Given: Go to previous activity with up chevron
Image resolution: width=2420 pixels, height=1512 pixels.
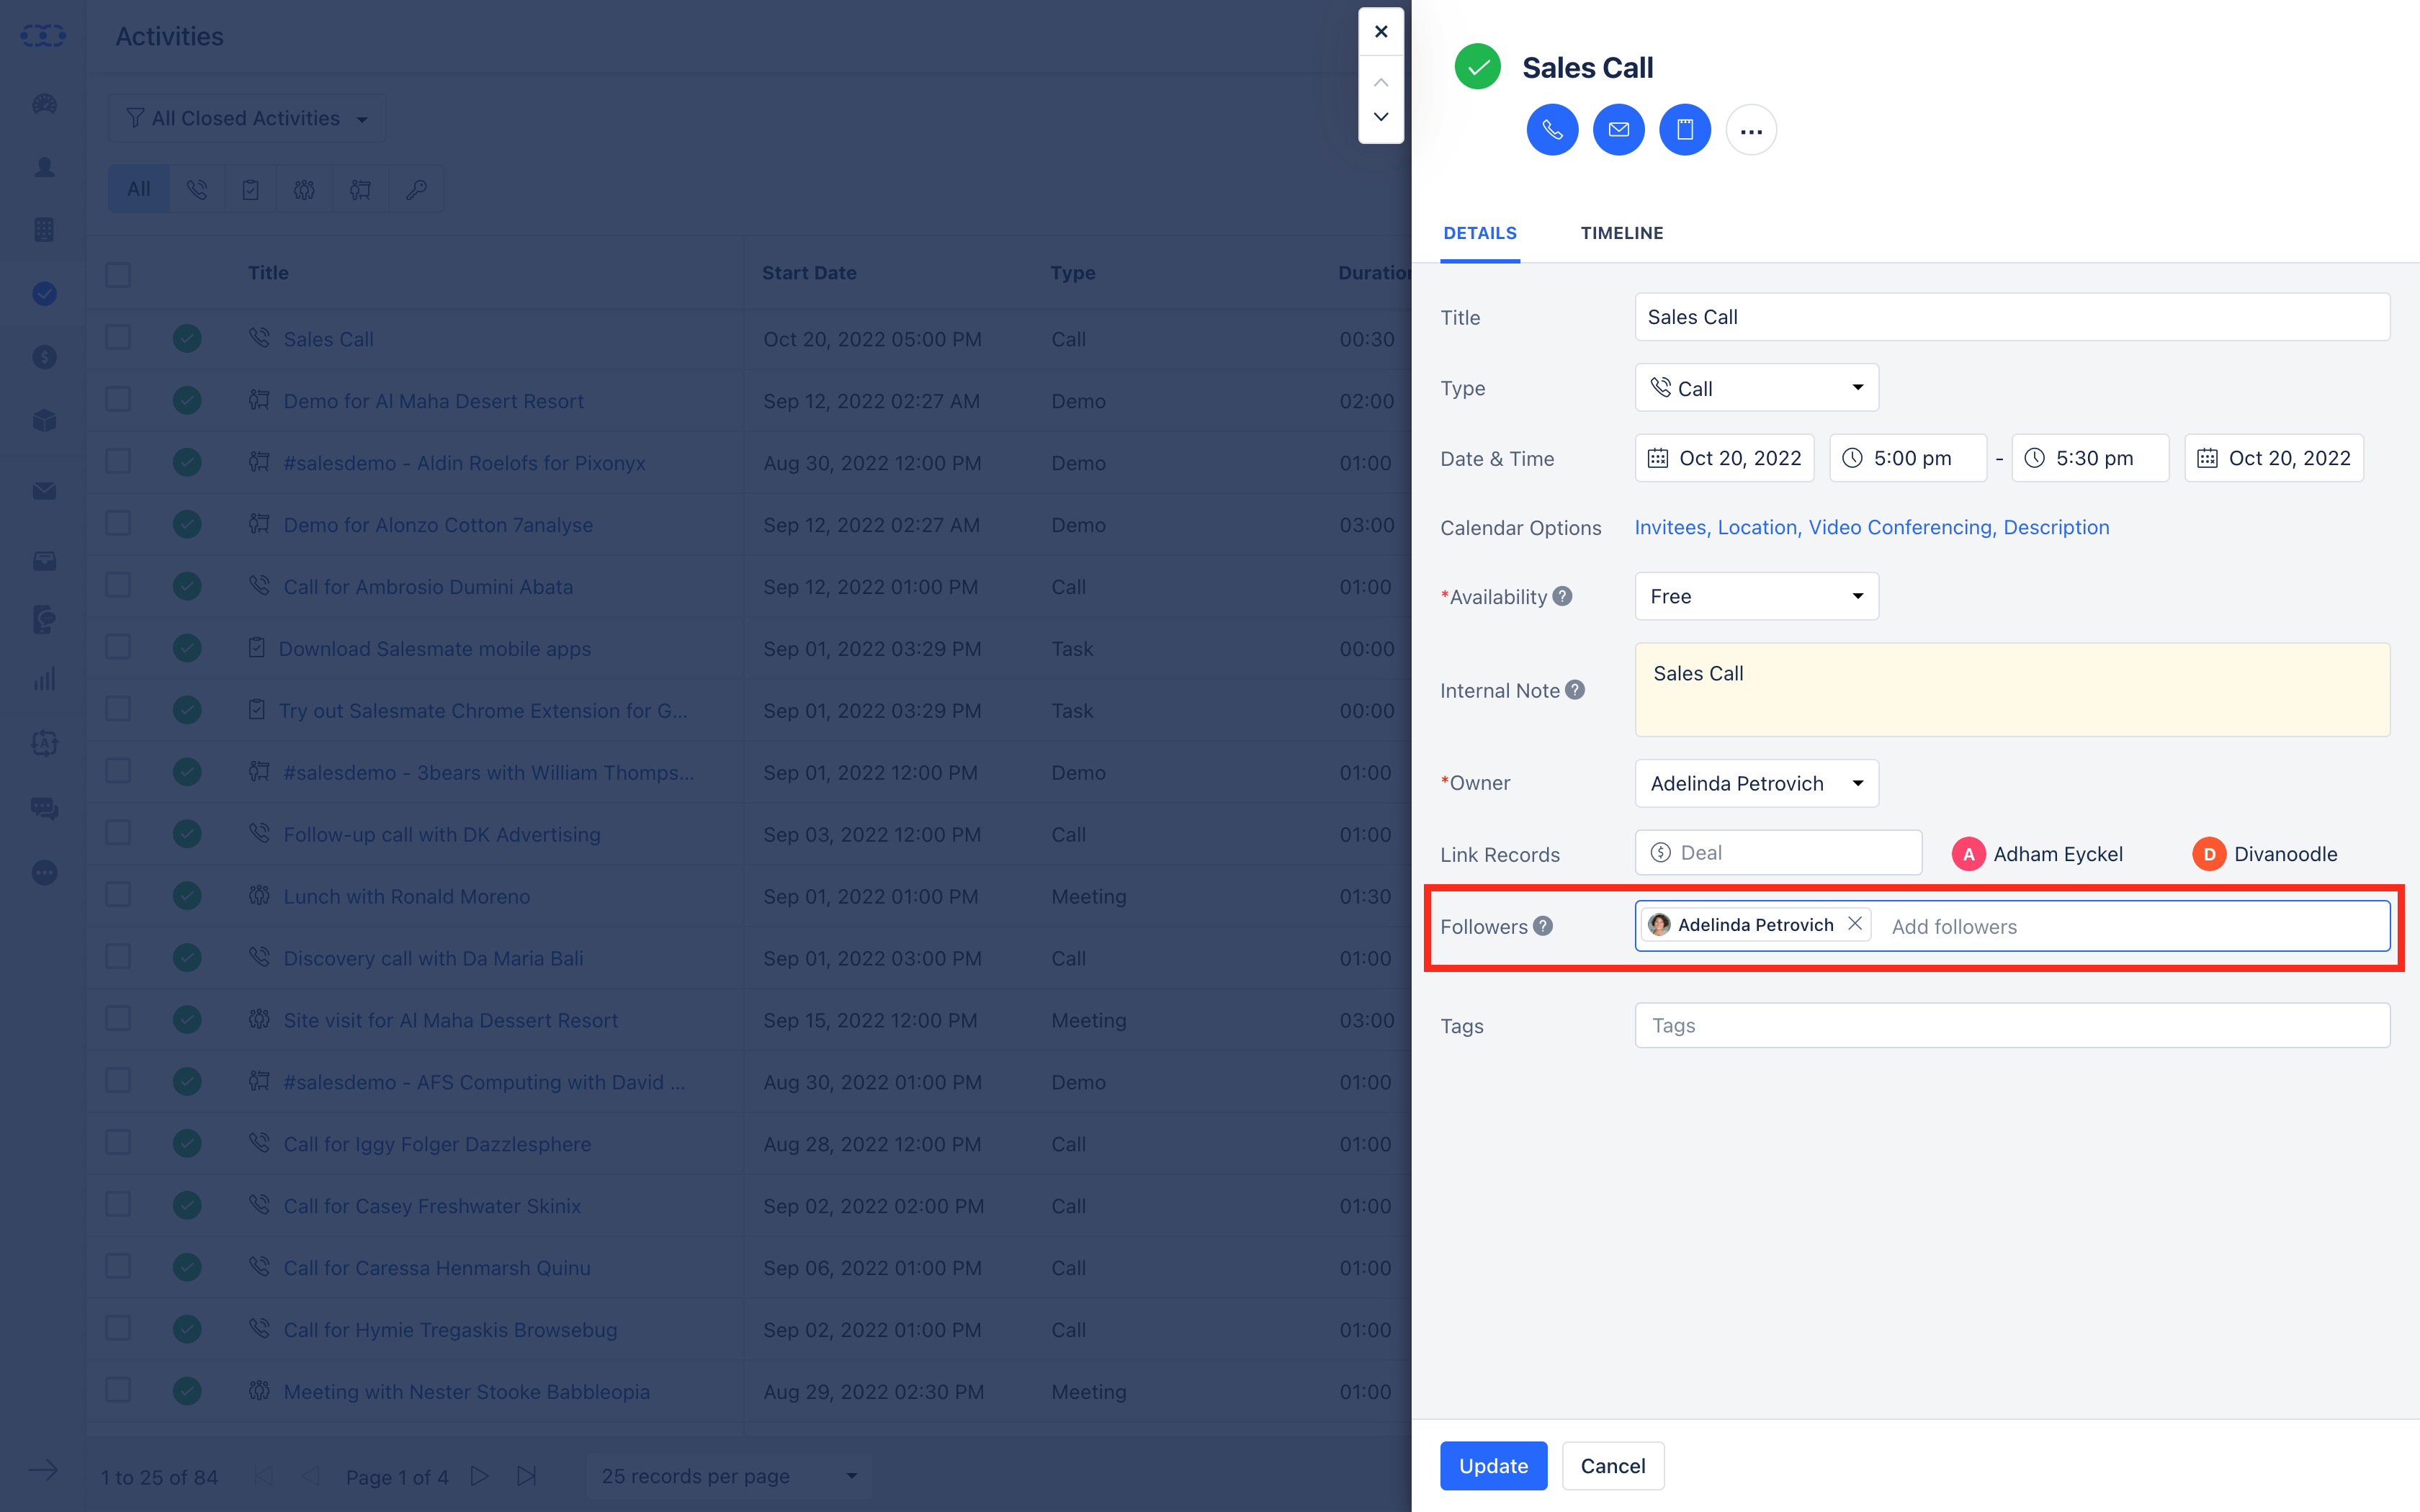Looking at the screenshot, I should point(1381,82).
